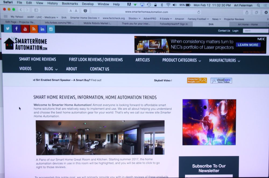Open the RSS feed icon
Screen dimensions: 269x178
pyautogui.click(x=34, y=29)
